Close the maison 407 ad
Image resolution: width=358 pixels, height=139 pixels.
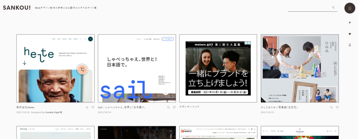pyautogui.click(x=249, y=43)
